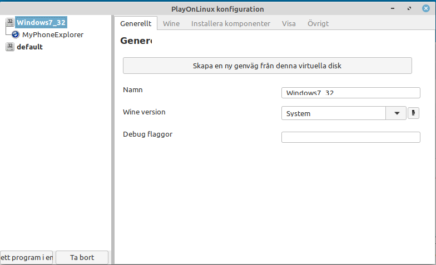The image size is (436, 265).
Task: Click the Debug flaggor label
Action: tap(148, 134)
